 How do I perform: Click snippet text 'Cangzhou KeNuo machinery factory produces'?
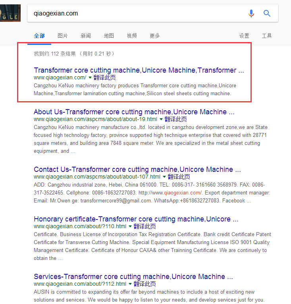click(87, 86)
